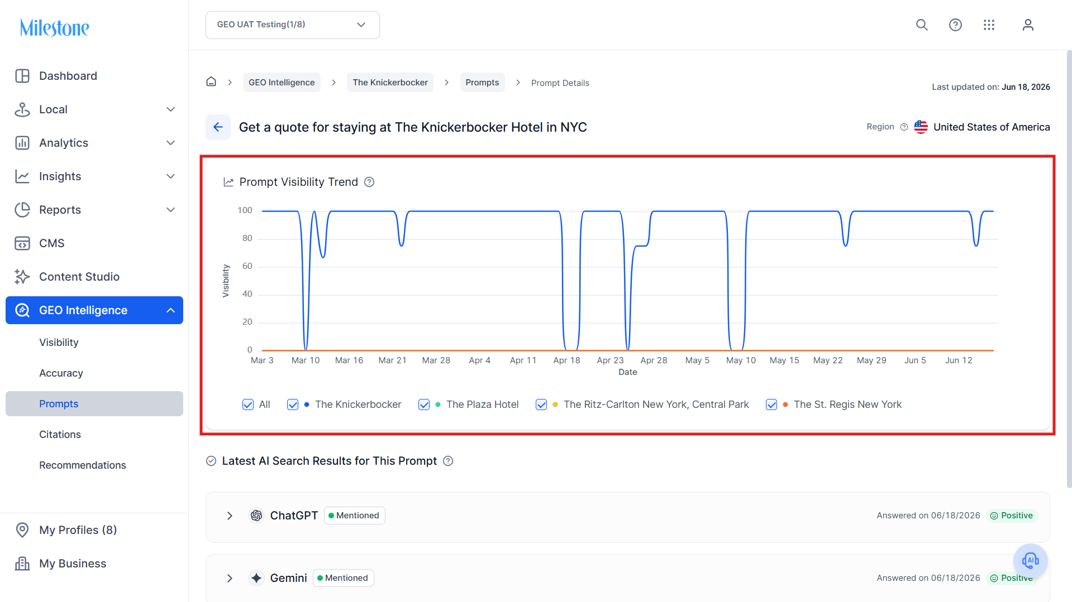The height and width of the screenshot is (602, 1072).
Task: Open Recommendations under GEO Intelligence
Action: click(83, 465)
